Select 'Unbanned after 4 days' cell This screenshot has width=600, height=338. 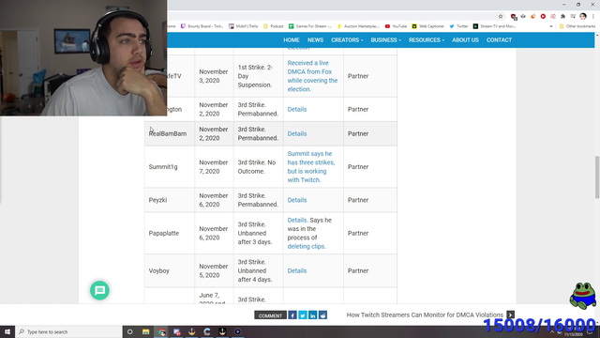coord(259,270)
